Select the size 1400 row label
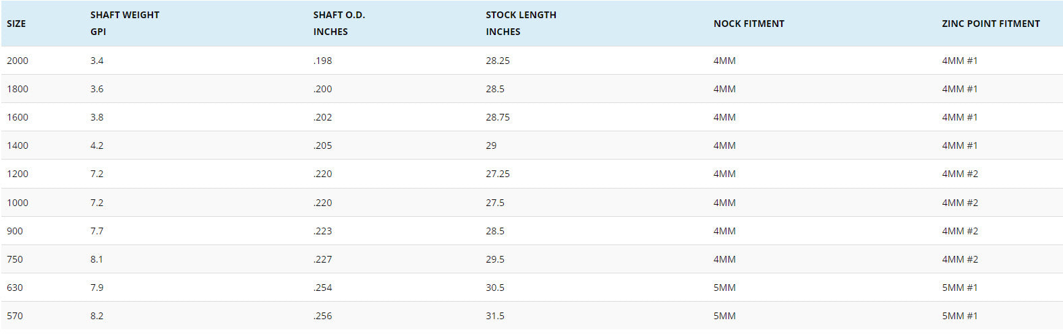 (x=18, y=145)
